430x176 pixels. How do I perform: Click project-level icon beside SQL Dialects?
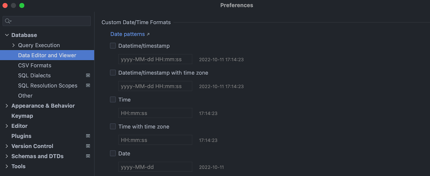pos(88,76)
